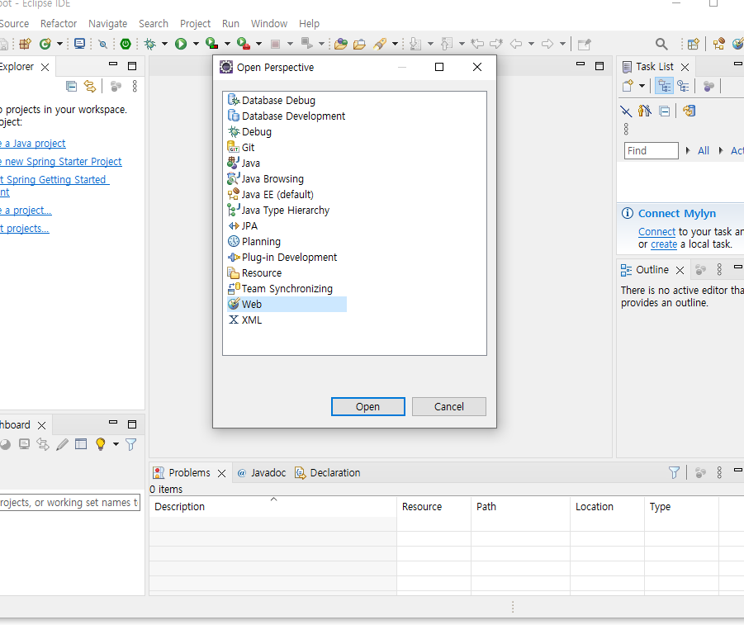
Task: Click New Task icon in Task List
Action: 628,86
